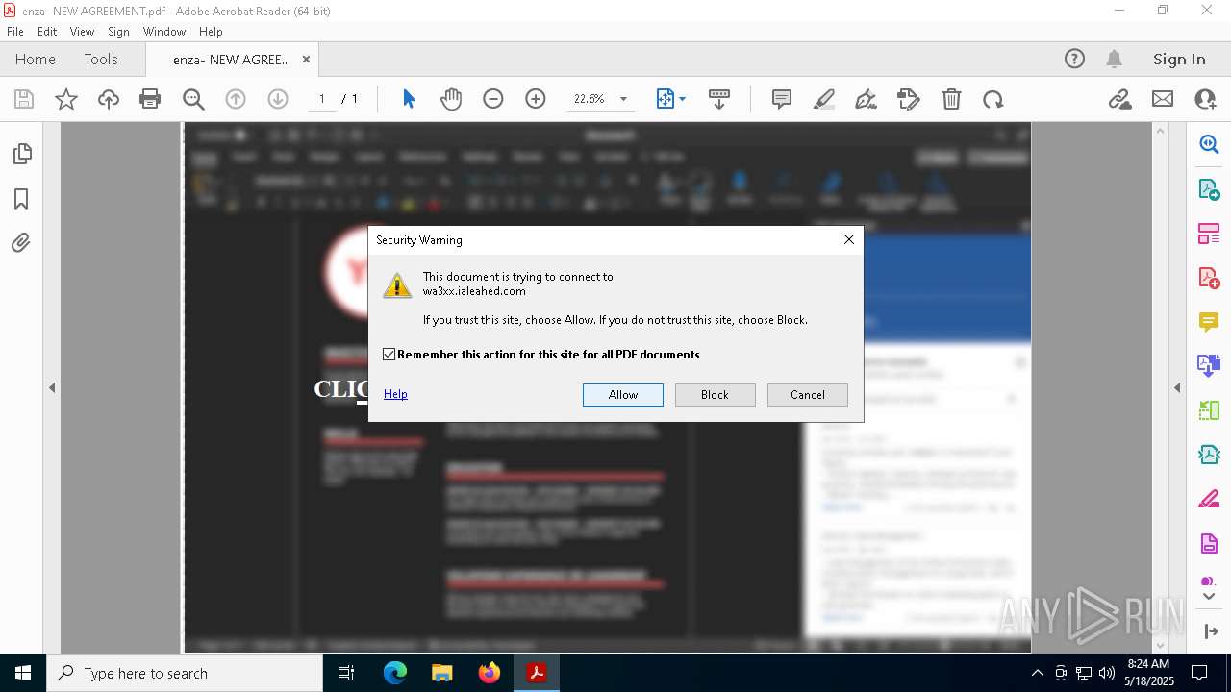This screenshot has height=692, width=1231.
Task: Zoom in with plus icon
Action: (536, 99)
